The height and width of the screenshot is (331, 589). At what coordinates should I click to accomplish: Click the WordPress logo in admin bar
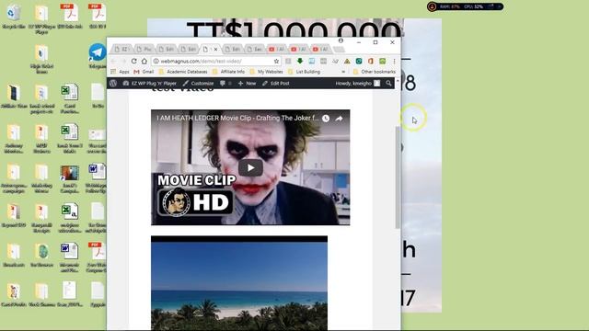[x=113, y=84]
